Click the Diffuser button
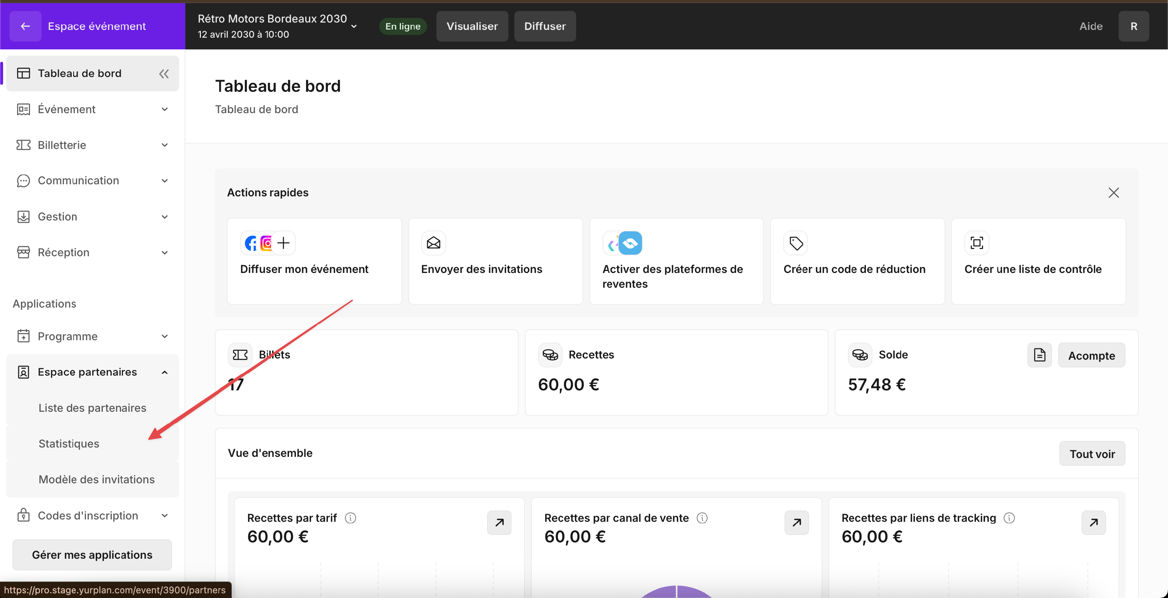Screen dimensions: 1168x598 [544, 26]
